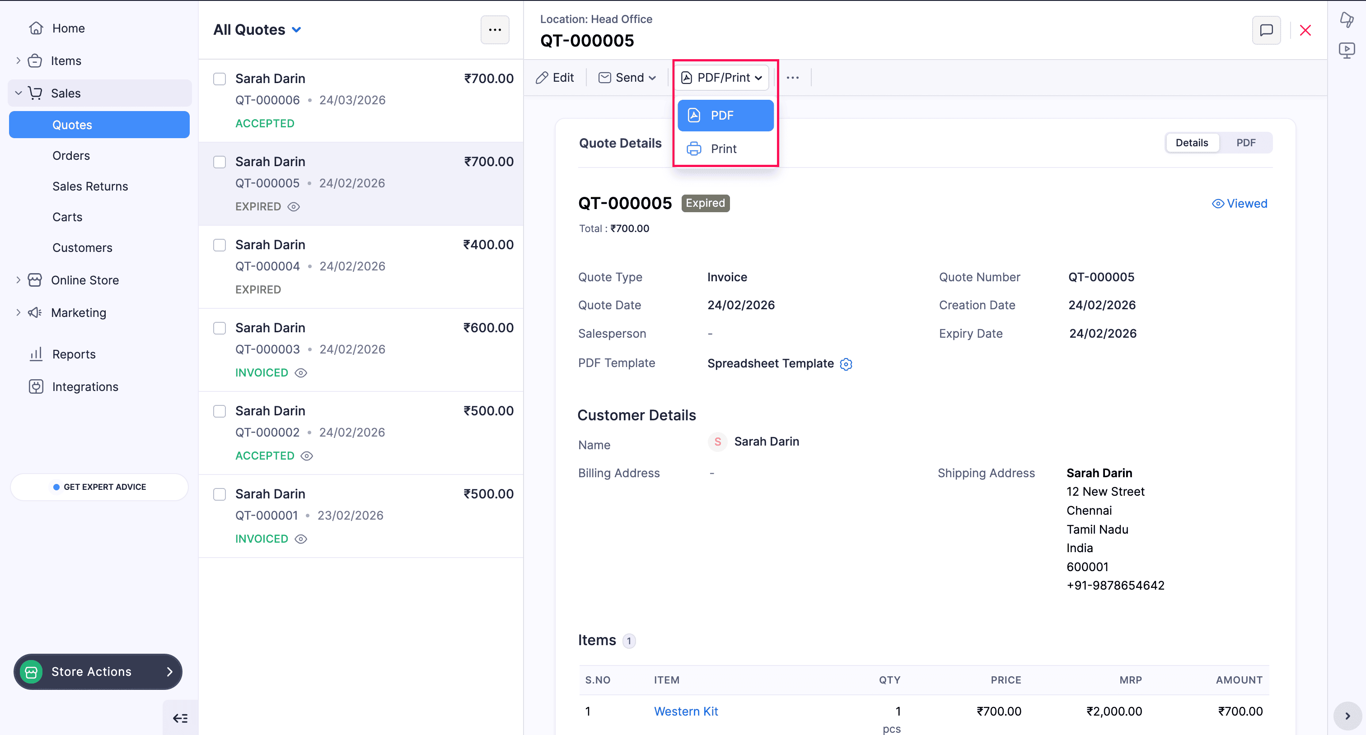1366x735 pixels.
Task: Choose PDF from the dropdown menu
Action: click(x=725, y=116)
